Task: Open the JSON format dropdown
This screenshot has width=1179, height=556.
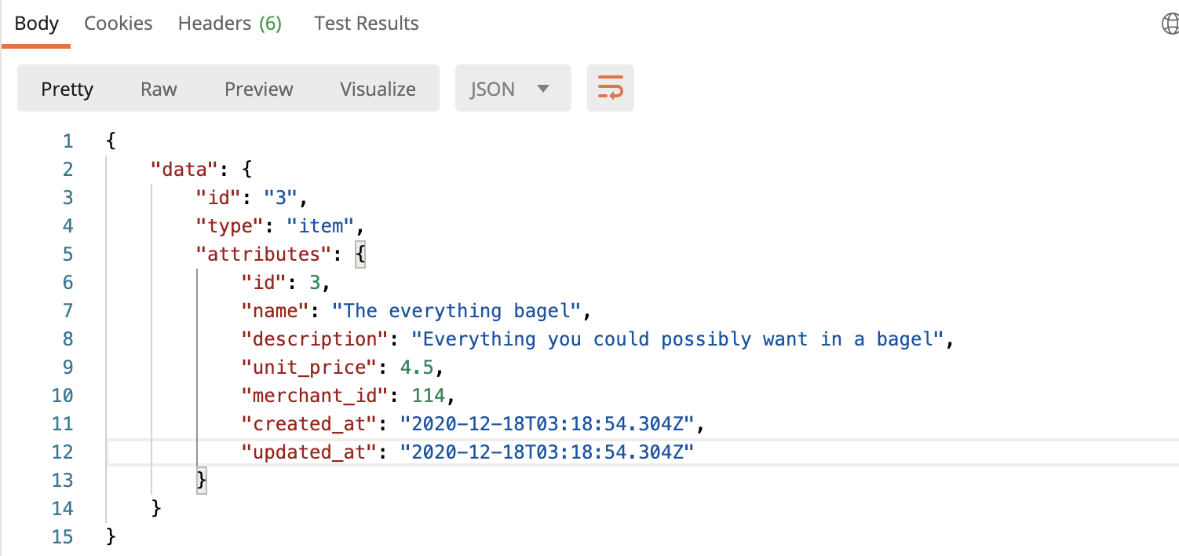Action: click(513, 88)
